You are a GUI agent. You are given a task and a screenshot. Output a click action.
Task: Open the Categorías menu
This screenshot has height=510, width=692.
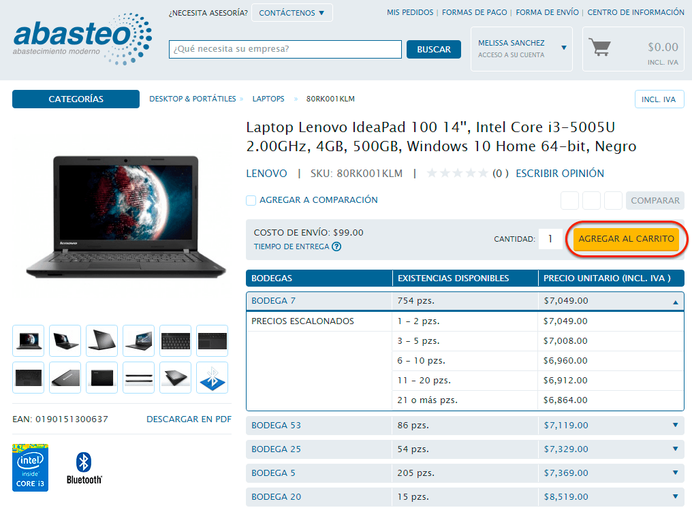(x=76, y=99)
